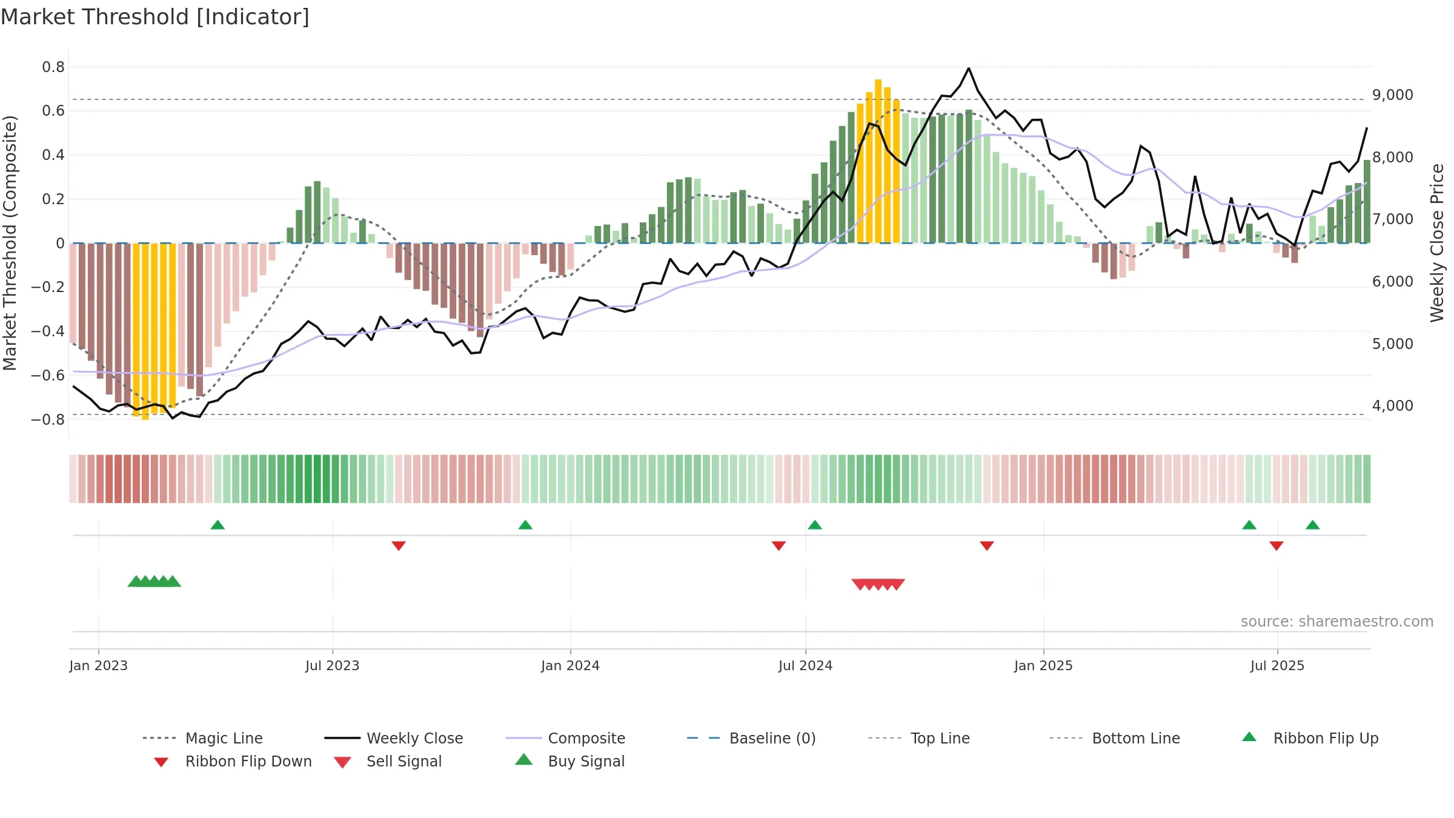Click the ribbon flip down marker at Jul 2025

1276,546
